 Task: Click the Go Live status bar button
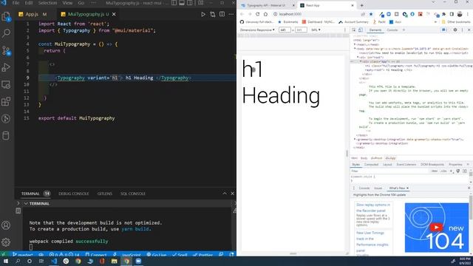click(x=157, y=255)
